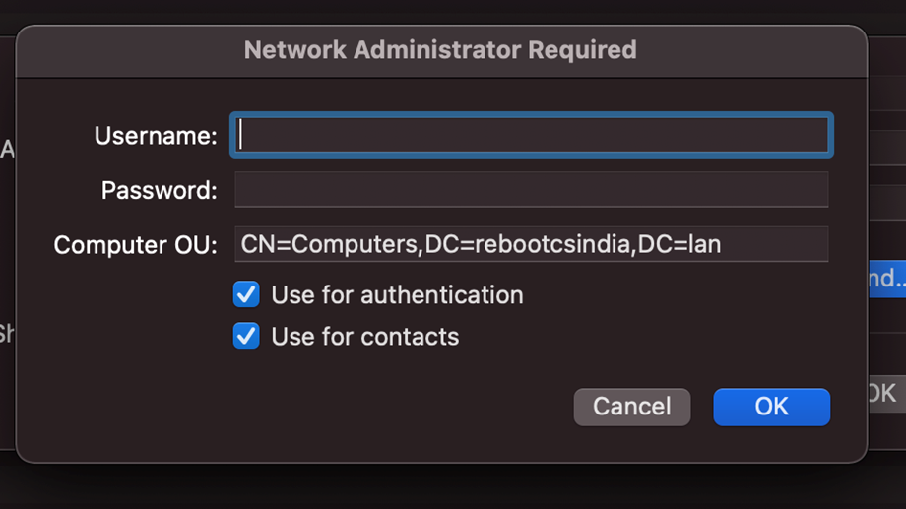Disable the Use for contacts checkbox
The width and height of the screenshot is (906, 509).
[246, 336]
